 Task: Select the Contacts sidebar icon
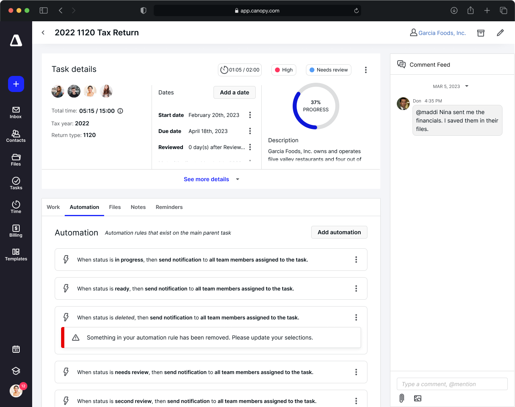point(16,135)
